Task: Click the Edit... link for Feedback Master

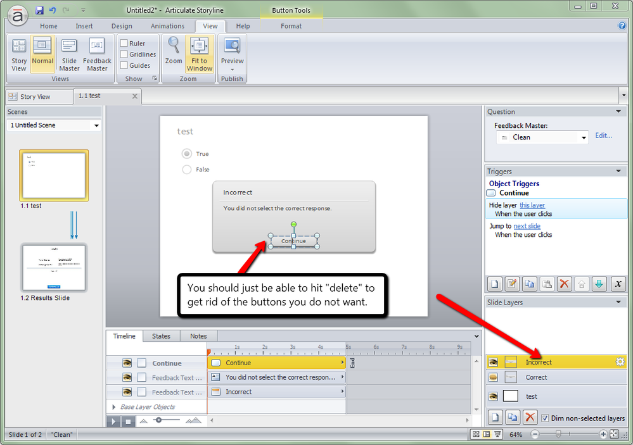Action: tap(603, 135)
